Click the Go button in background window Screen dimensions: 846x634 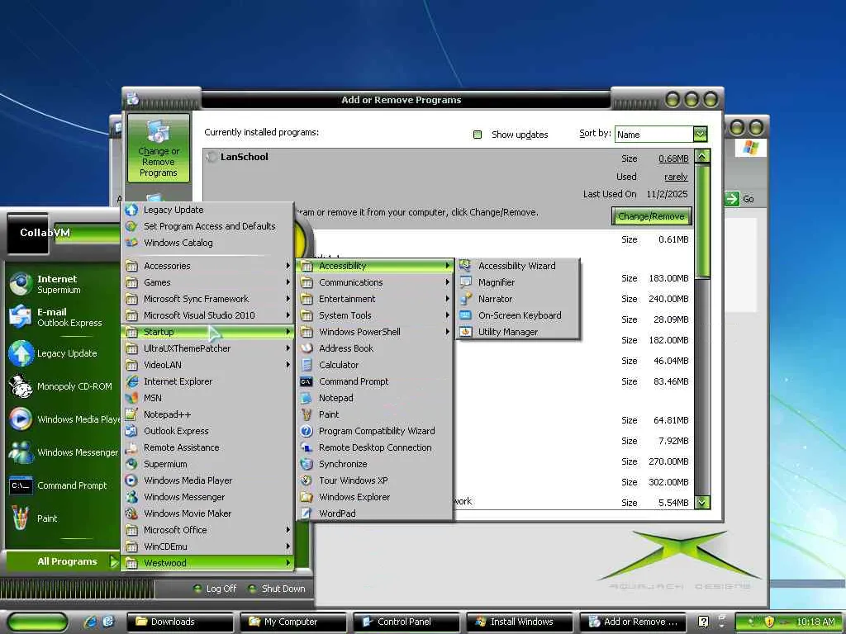739,199
